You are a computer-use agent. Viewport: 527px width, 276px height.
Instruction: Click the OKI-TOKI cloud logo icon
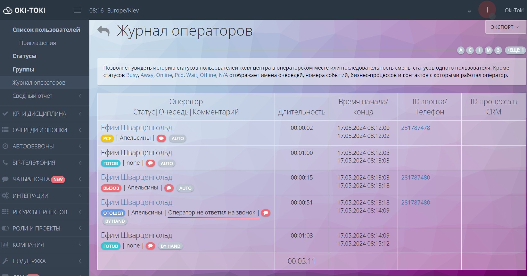[8, 11]
